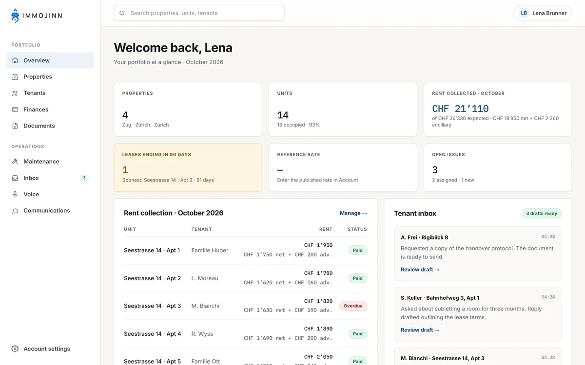585x365 pixels.
Task: Select the Seestrasse 14 · Apt 2 row
Action: click(x=245, y=278)
